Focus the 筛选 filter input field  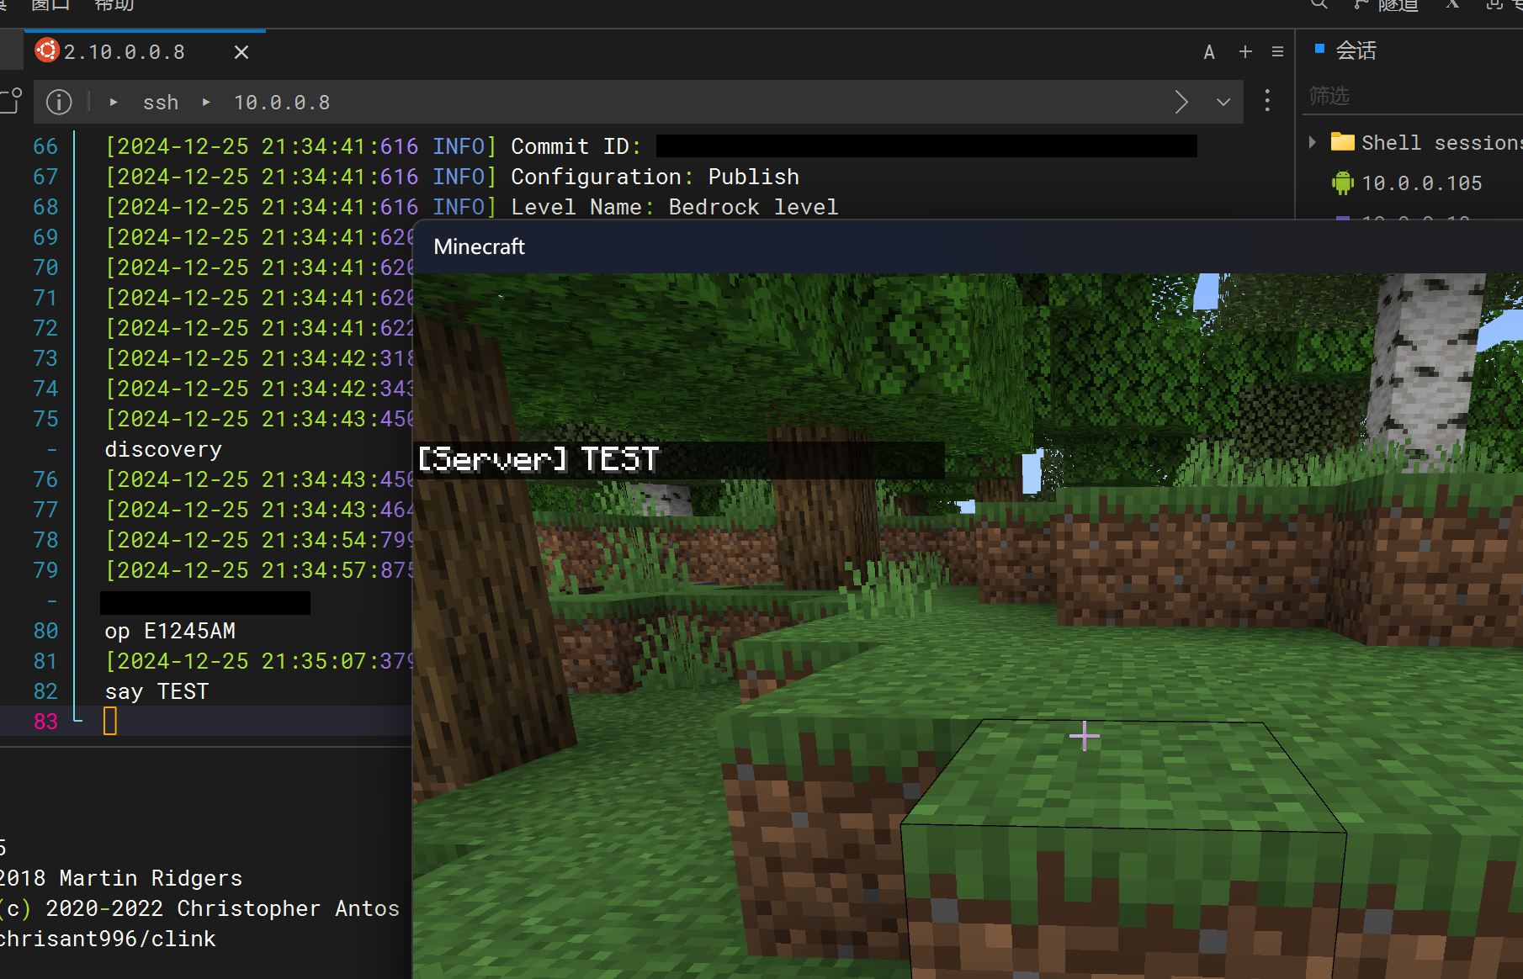1414,96
